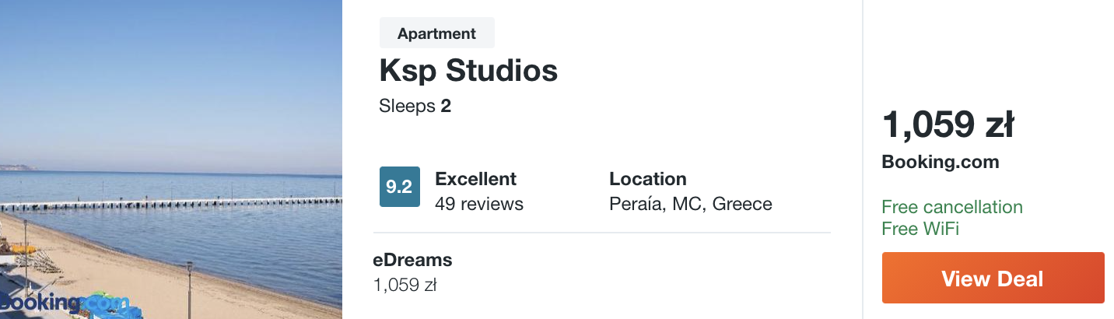Screen dimensions: 1114x319
Task: Click the pier in the beach photo
Action: pos(171,204)
